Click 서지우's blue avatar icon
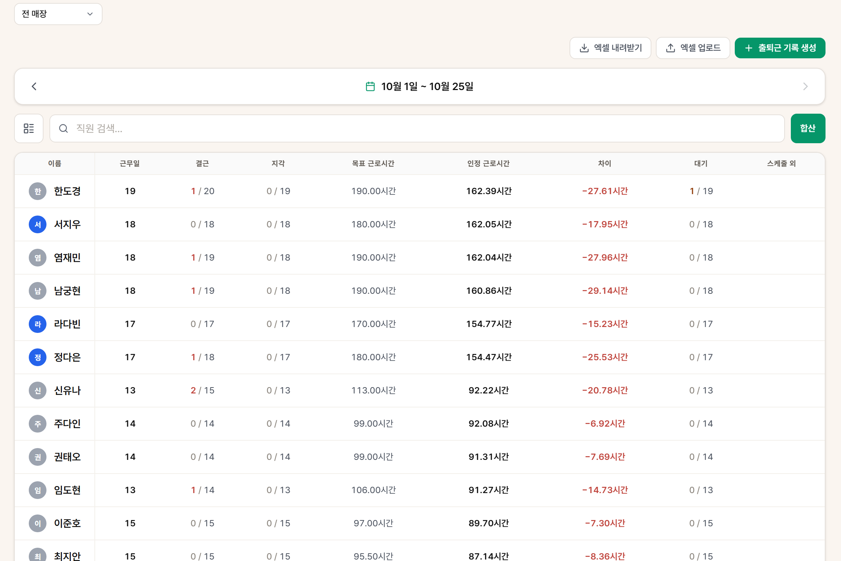Screen dimensions: 841x561 (38, 224)
